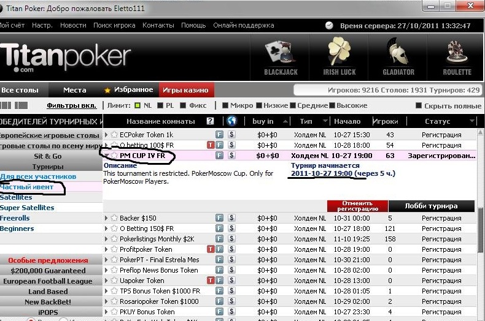Click the F icon in Preflop News Bonus row
The height and width of the screenshot is (321, 485).
219,270
